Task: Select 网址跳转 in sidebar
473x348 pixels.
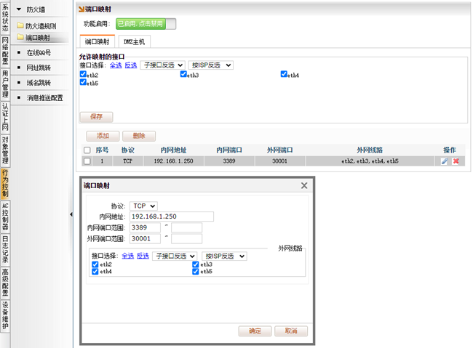Action: pos(39,68)
